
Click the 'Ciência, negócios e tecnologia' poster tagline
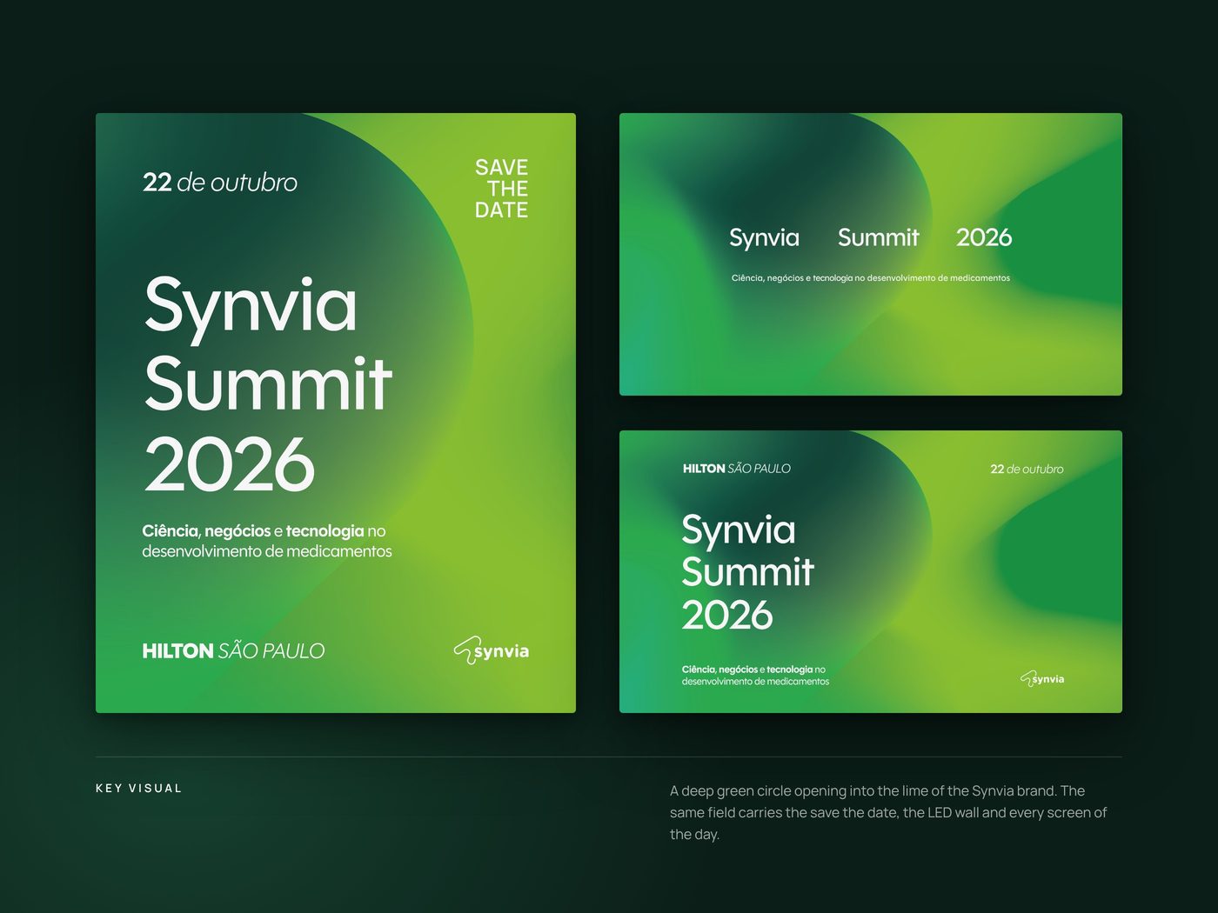tap(267, 541)
